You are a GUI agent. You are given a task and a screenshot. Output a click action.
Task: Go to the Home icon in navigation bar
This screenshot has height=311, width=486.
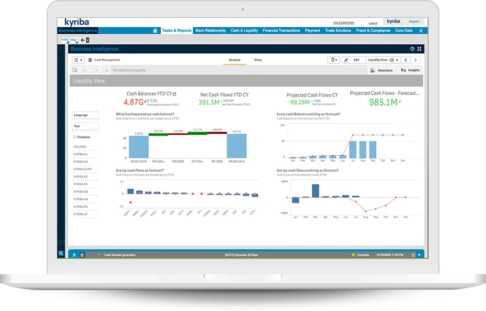coord(155,30)
